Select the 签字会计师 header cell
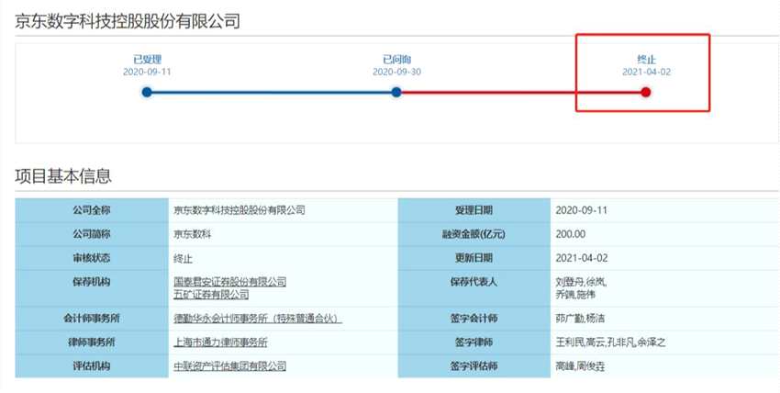This screenshot has height=393, width=780. pyautogui.click(x=474, y=319)
